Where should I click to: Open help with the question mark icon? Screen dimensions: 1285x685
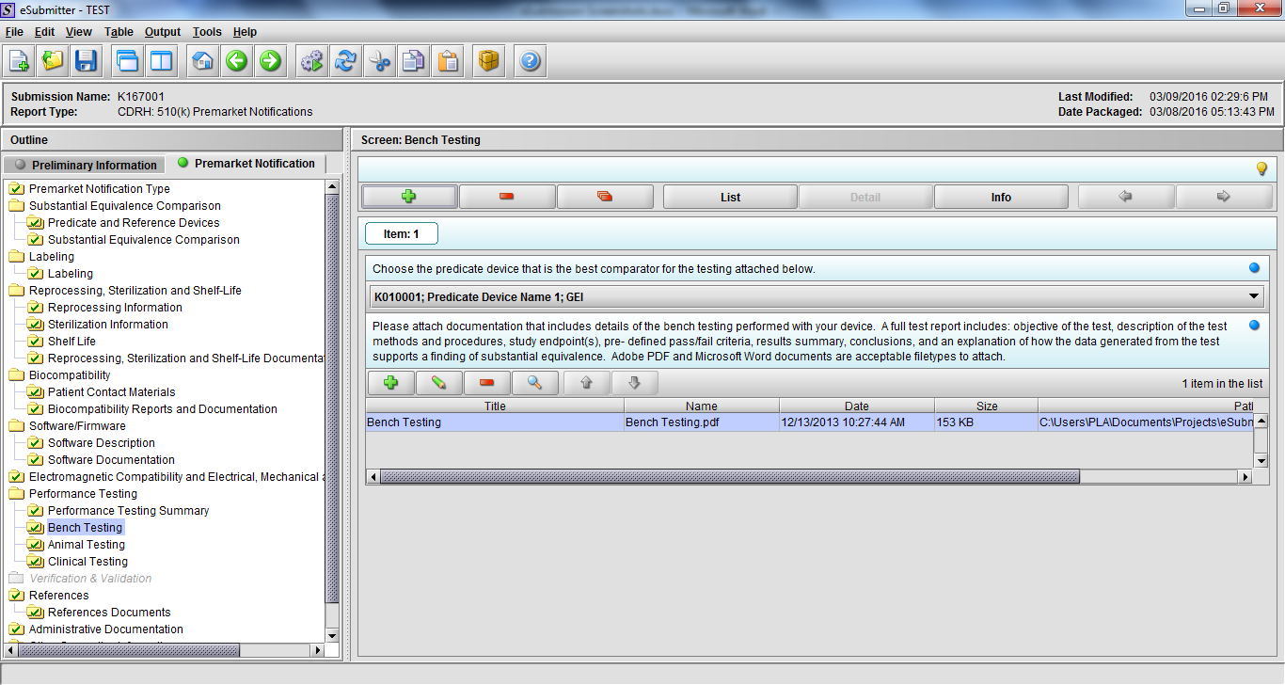[x=530, y=62]
